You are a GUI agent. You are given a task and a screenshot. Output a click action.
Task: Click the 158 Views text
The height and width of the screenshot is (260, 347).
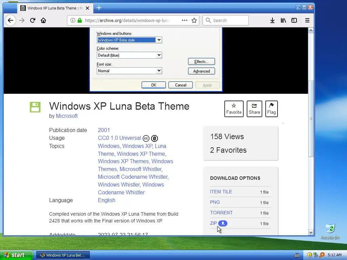tap(227, 137)
